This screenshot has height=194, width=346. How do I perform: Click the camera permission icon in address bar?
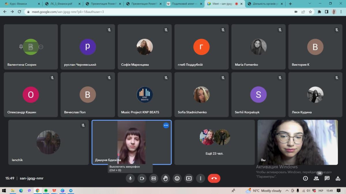(296, 12)
